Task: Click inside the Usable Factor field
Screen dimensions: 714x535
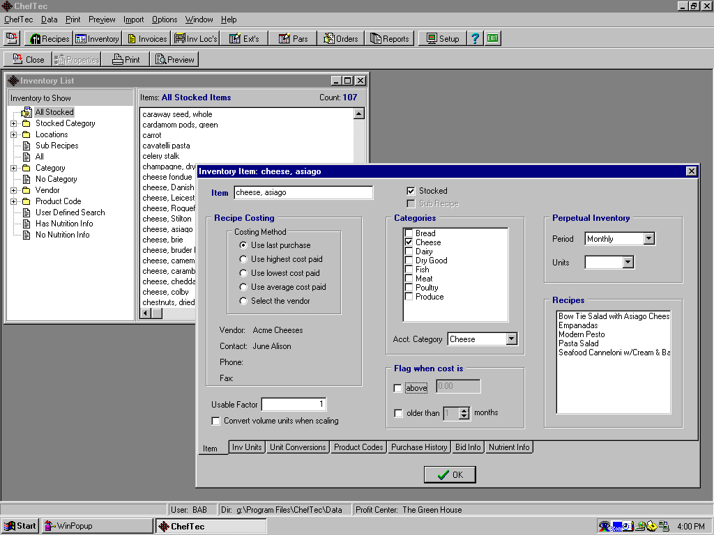Action: [x=293, y=403]
